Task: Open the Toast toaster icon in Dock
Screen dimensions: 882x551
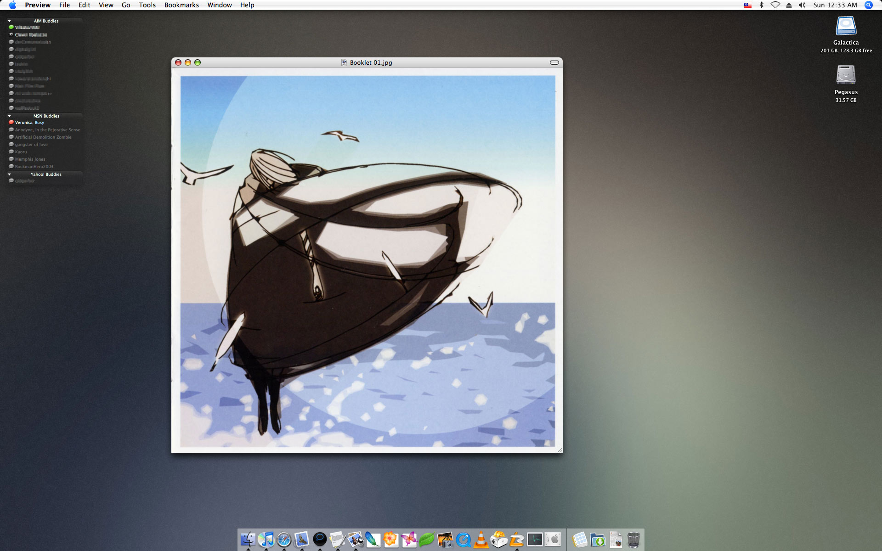Action: pyautogui.click(x=499, y=539)
